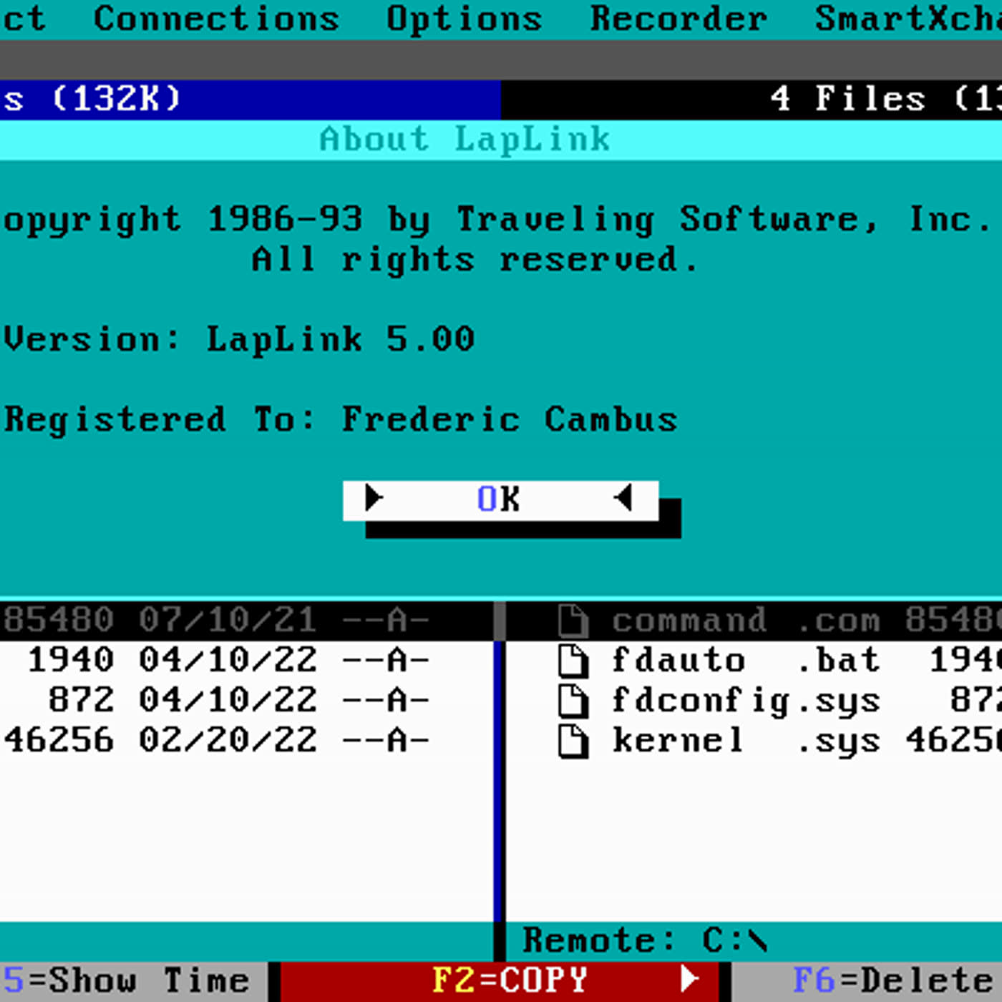Viewport: 1002px width, 1002px height.
Task: Click the F2=COPY function key
Action: [500, 981]
